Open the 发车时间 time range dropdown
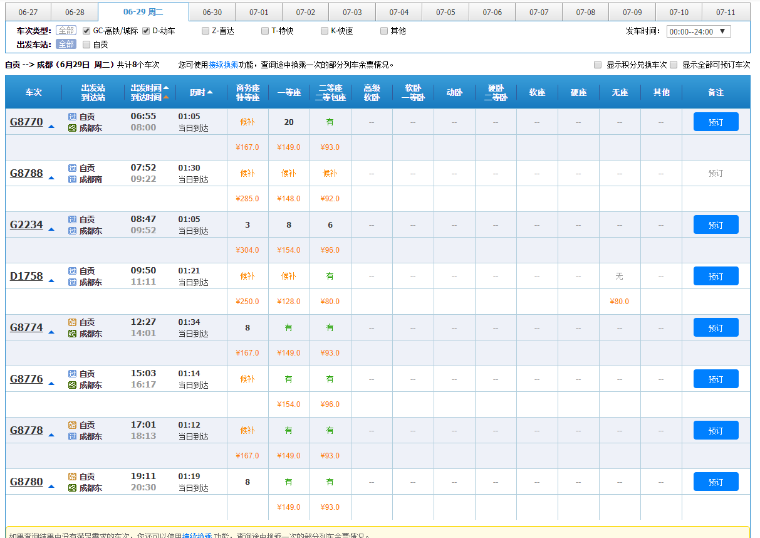760x538 pixels. (698, 31)
